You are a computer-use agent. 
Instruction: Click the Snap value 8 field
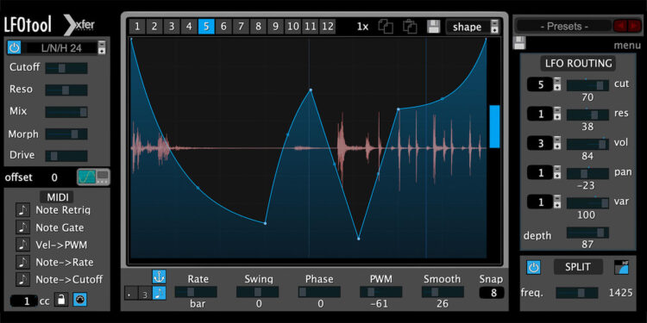click(492, 293)
